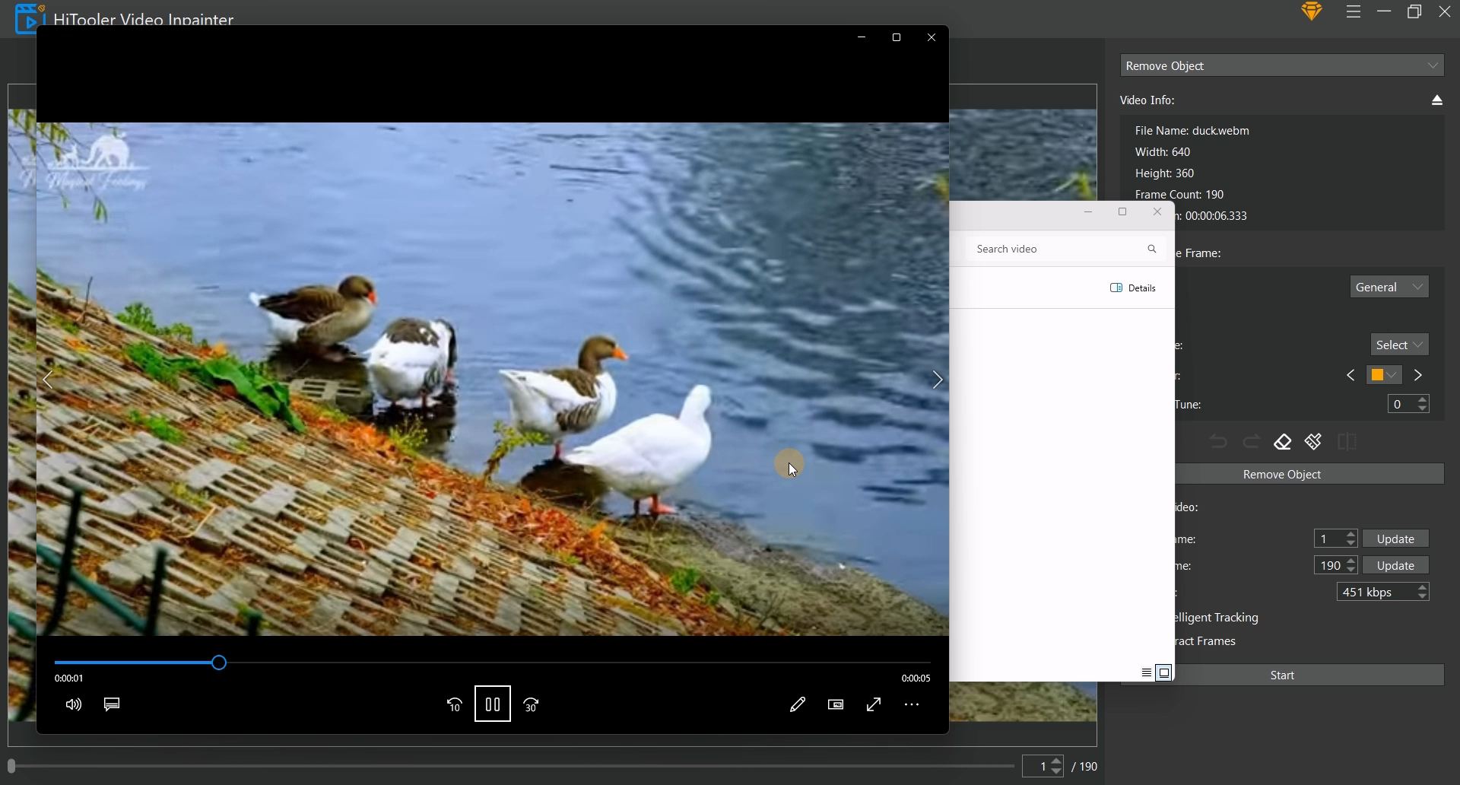Open the pencil annotation tool in the player
The image size is (1460, 785).
[798, 704]
